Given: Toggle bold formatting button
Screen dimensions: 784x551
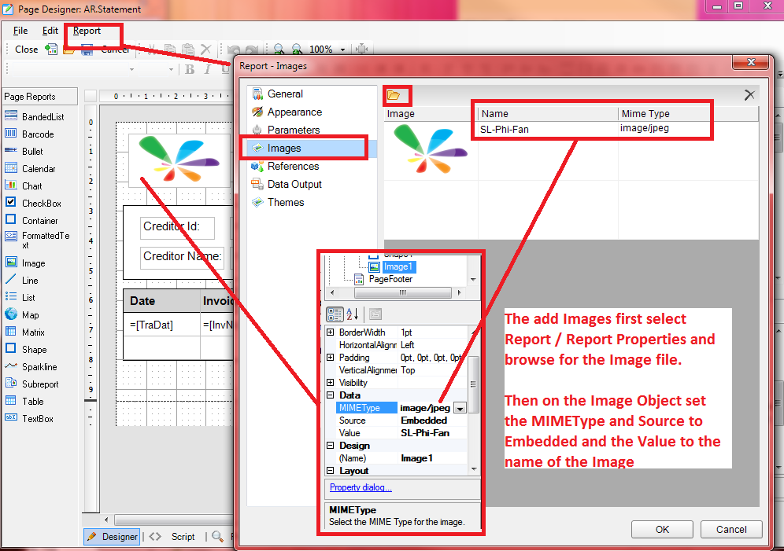Looking at the screenshot, I should click(x=190, y=69).
